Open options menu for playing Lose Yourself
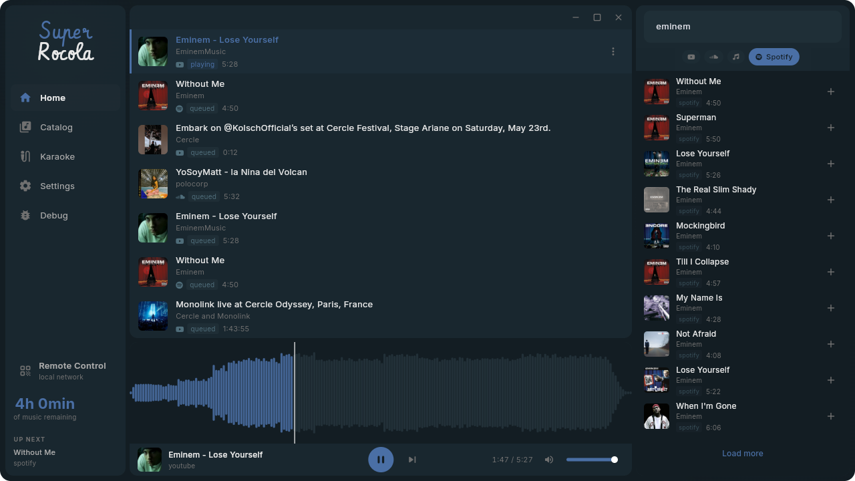The width and height of the screenshot is (855, 481). 613,51
